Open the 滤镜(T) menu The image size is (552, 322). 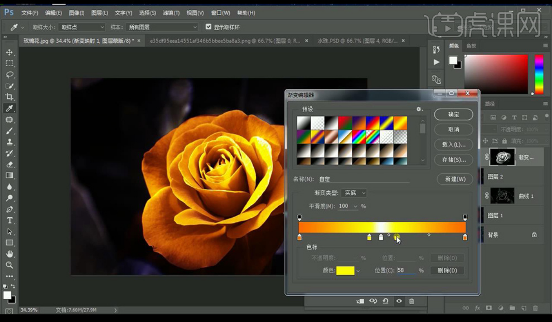[171, 13]
